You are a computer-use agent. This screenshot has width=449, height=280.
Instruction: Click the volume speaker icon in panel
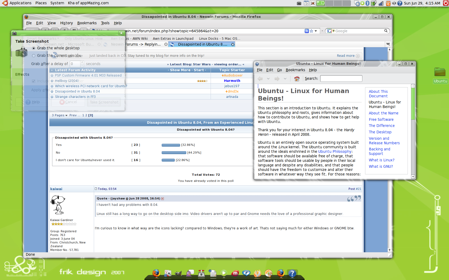394,3
